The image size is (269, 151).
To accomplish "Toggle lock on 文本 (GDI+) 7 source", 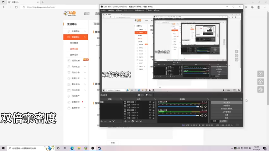I will coord(154,118).
